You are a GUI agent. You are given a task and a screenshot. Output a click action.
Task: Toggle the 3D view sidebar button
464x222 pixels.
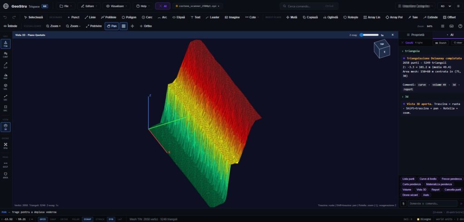(5, 127)
